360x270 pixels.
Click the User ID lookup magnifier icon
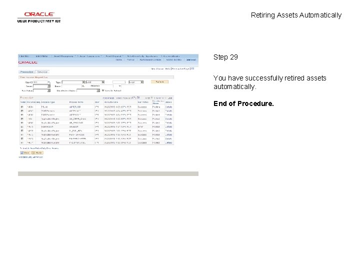click(49, 82)
